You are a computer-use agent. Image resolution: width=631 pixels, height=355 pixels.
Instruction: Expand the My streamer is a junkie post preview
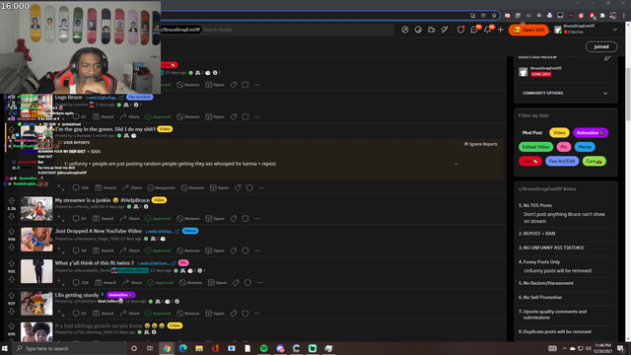(x=61, y=219)
